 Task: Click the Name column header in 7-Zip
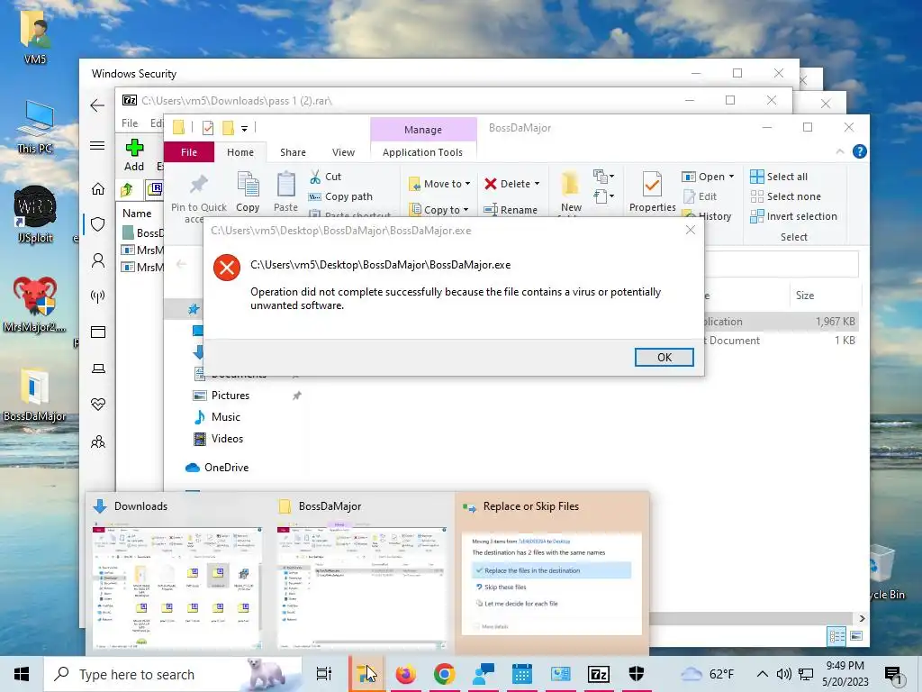pyautogui.click(x=137, y=213)
